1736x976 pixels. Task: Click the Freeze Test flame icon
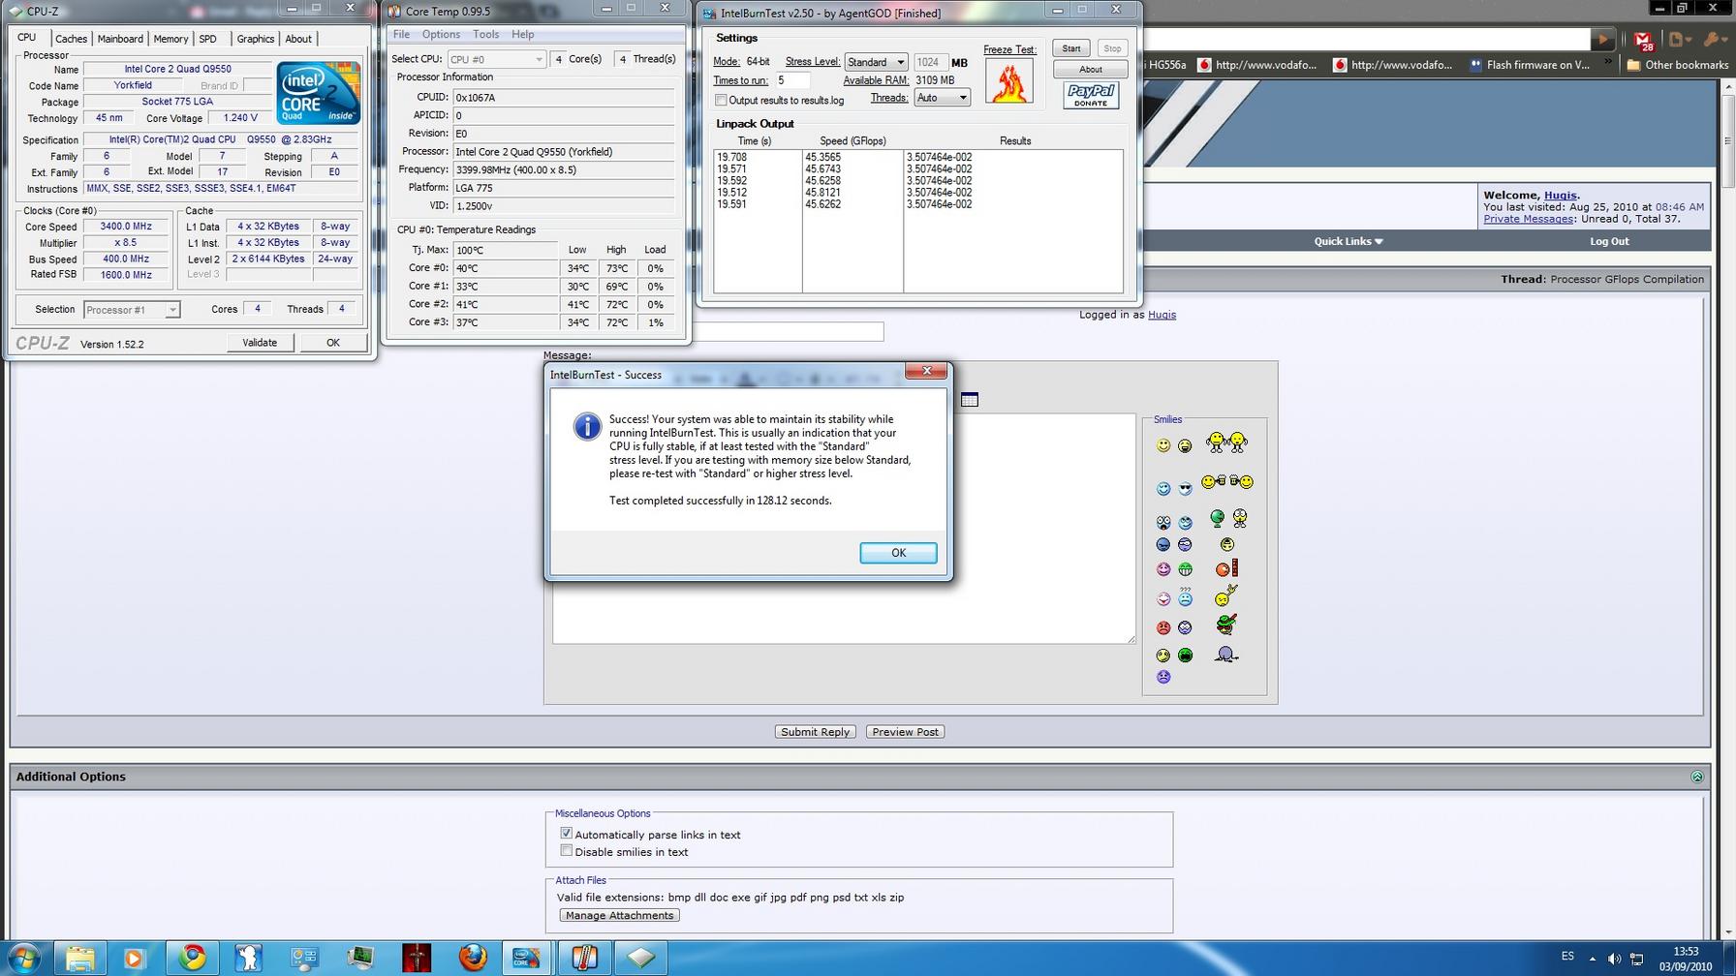point(1008,81)
